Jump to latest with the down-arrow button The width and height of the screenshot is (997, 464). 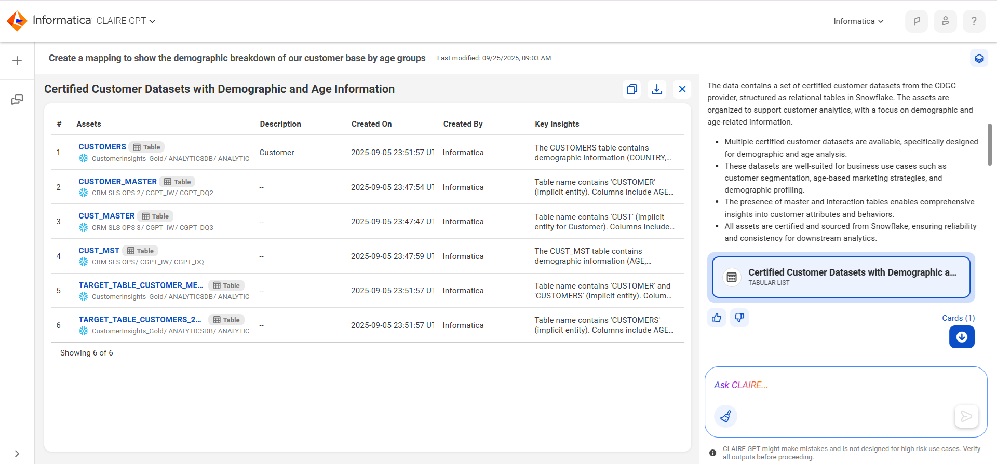pos(962,337)
